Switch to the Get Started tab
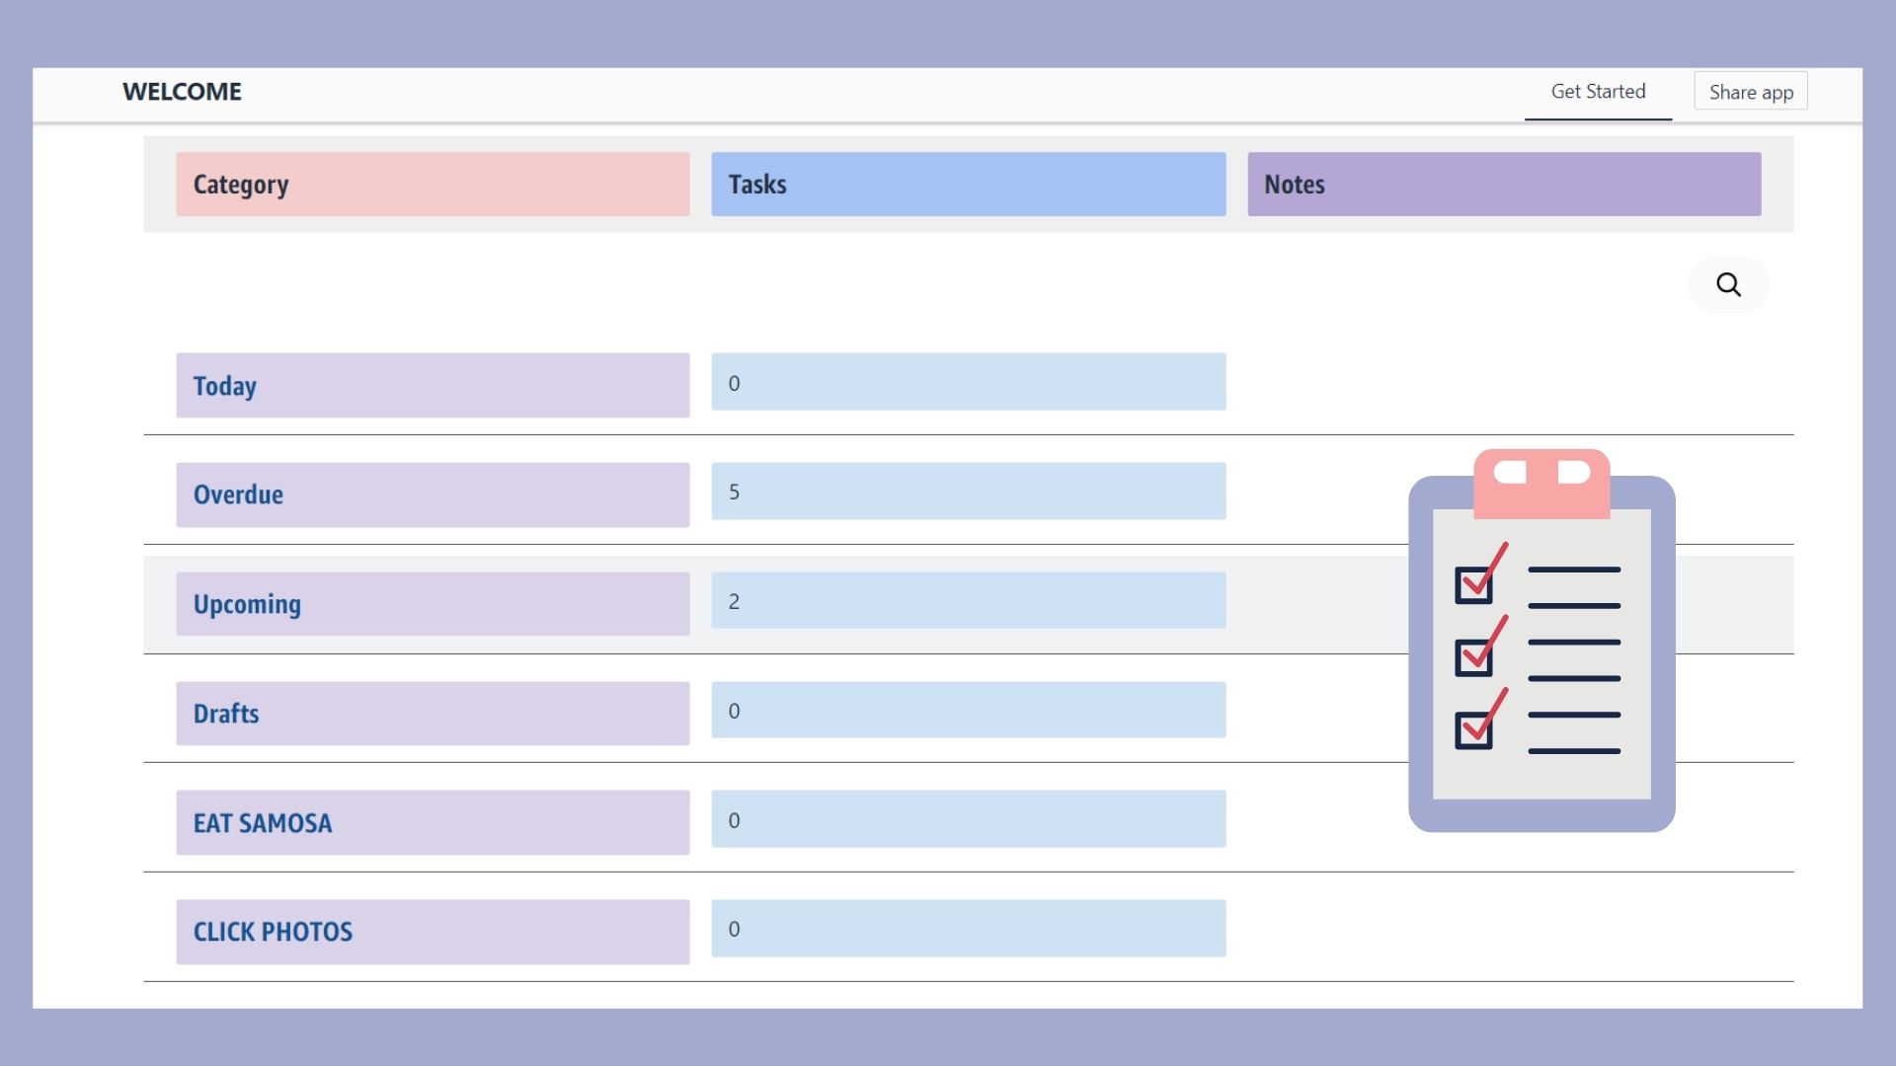This screenshot has height=1066, width=1896. (1598, 92)
